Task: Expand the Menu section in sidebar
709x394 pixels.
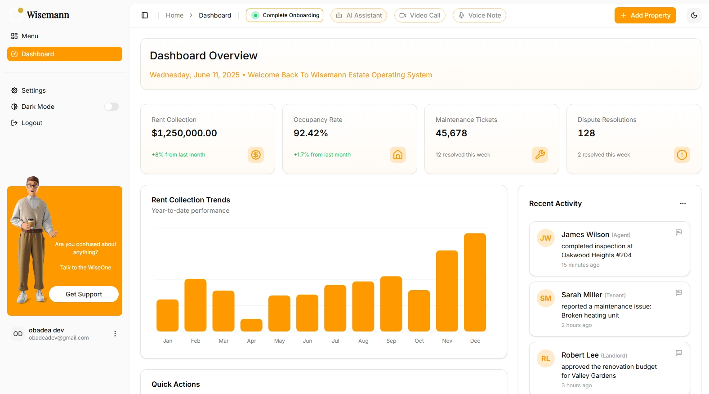Action: click(30, 36)
